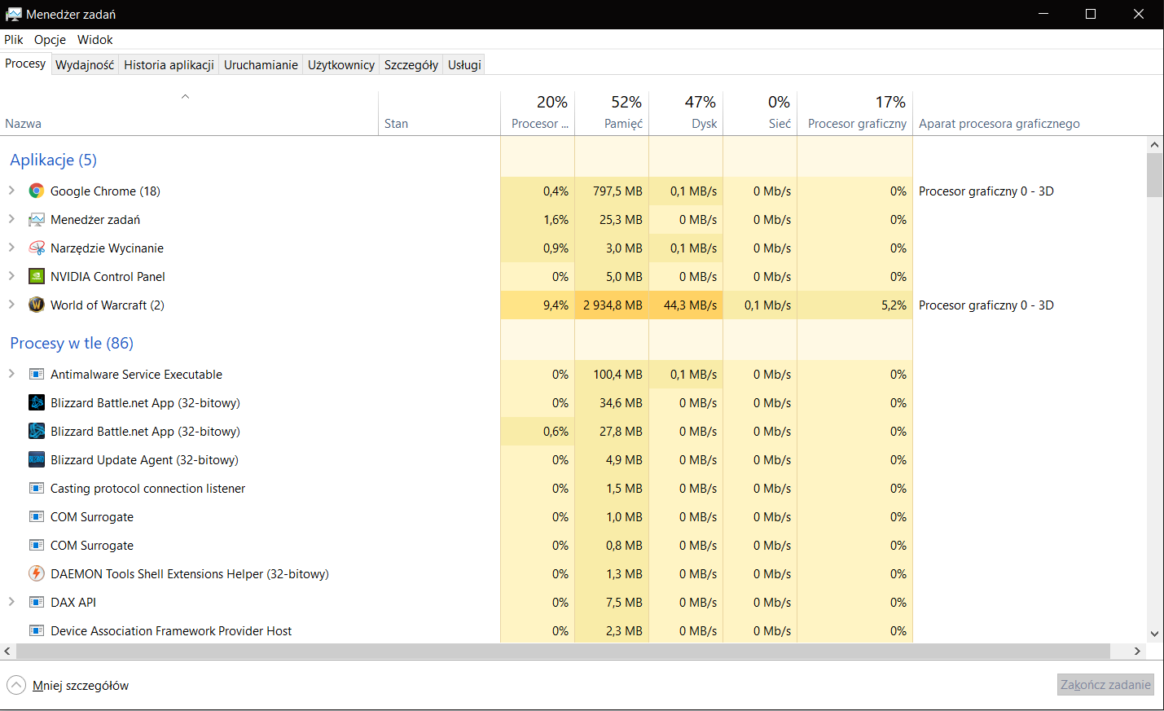Click the Antimalware Service Executable icon
Viewport: 1164px width, 711px height.
(36, 374)
